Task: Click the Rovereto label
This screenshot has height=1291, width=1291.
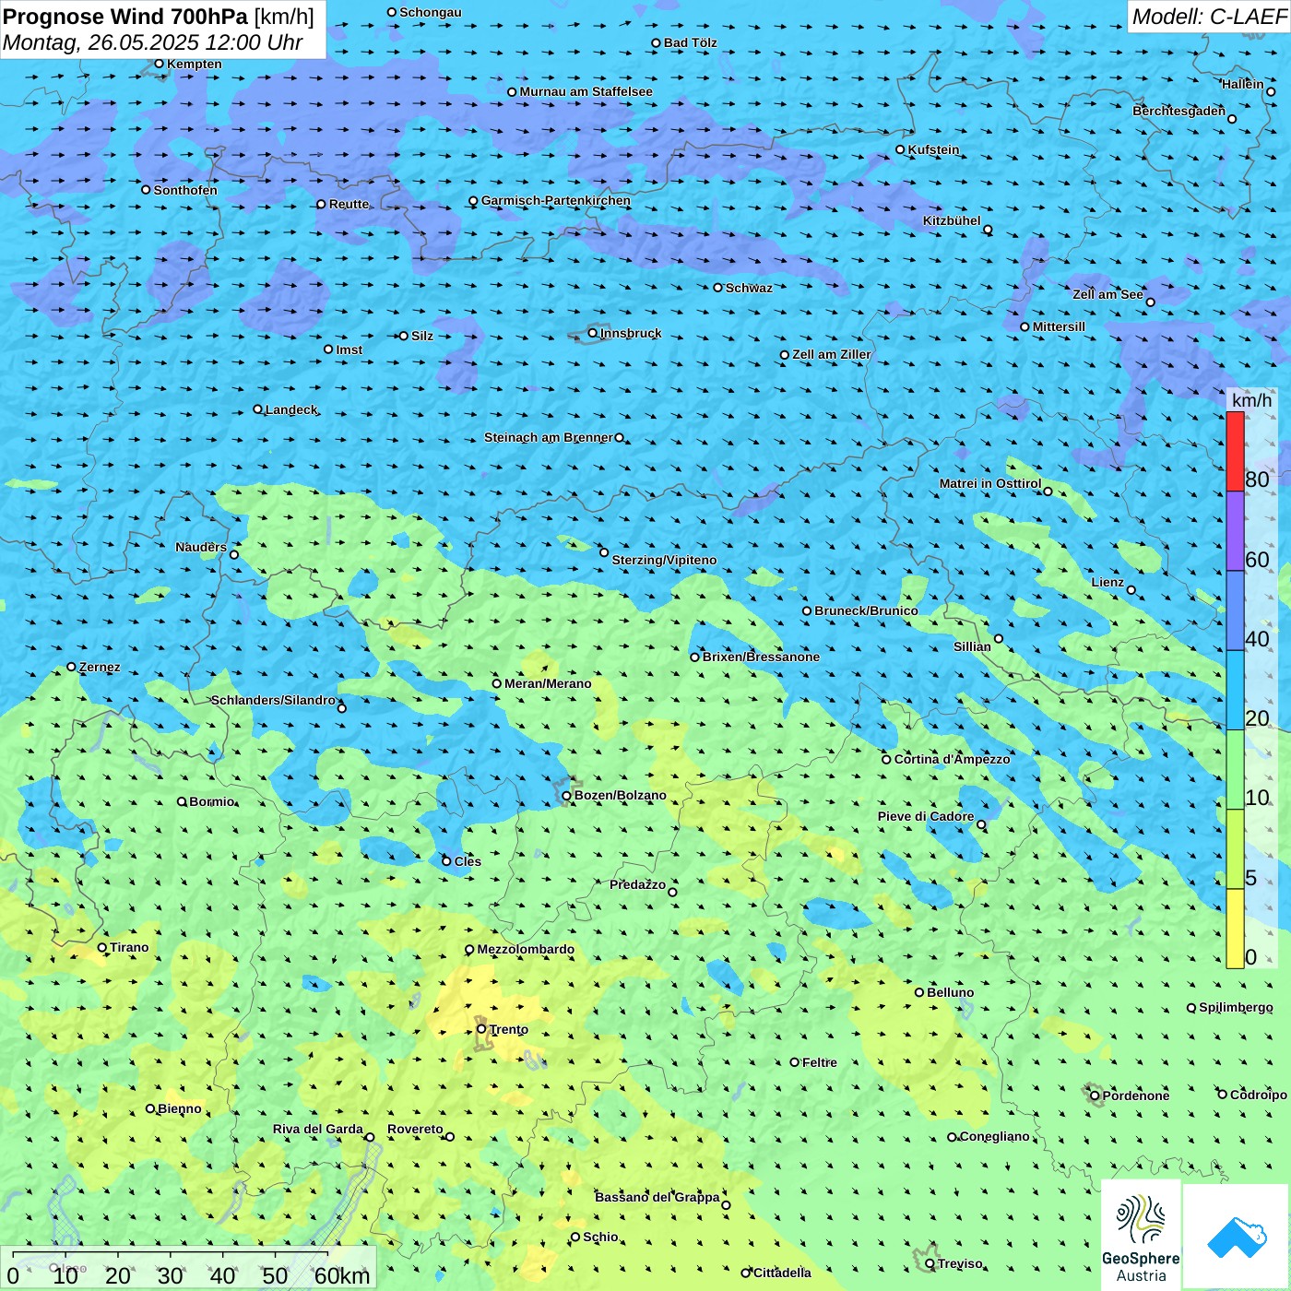Action: click(415, 1129)
